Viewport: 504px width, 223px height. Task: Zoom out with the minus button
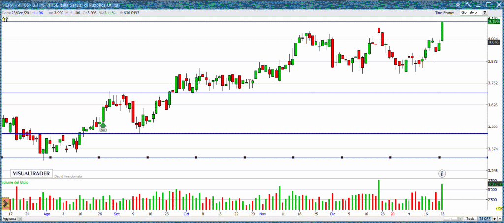pyautogui.click(x=499, y=219)
